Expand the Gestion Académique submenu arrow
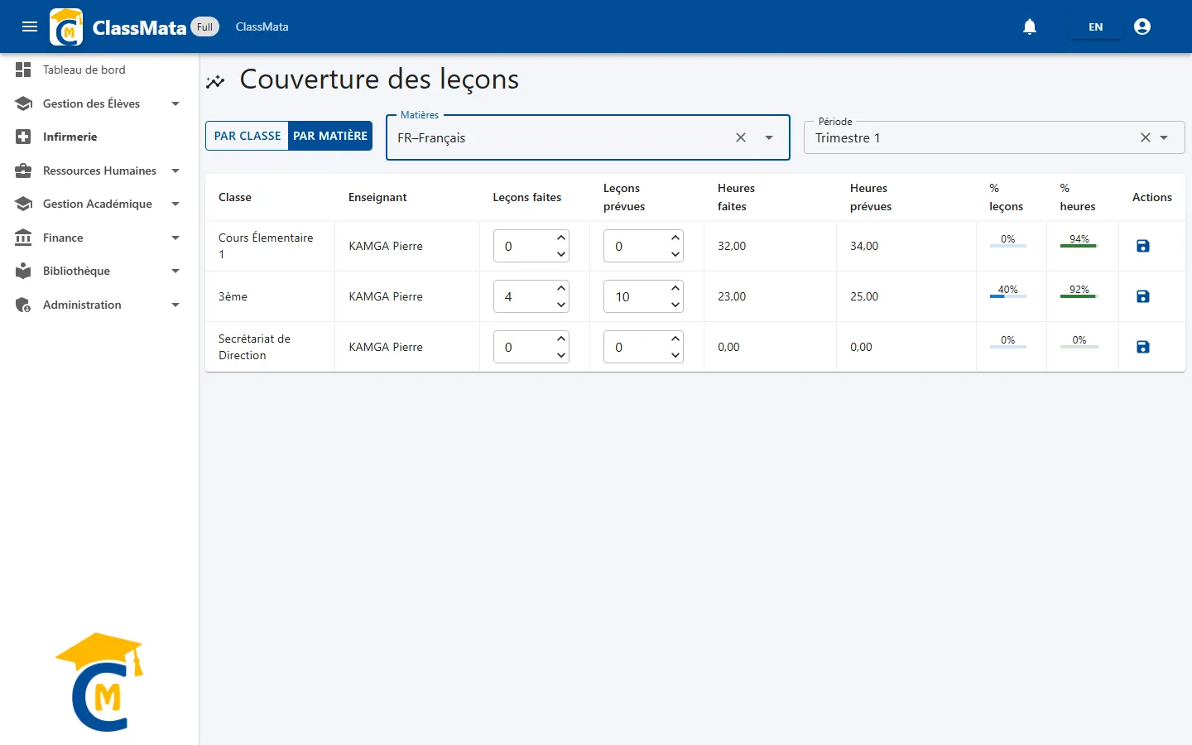This screenshot has height=745, width=1192. click(x=175, y=204)
